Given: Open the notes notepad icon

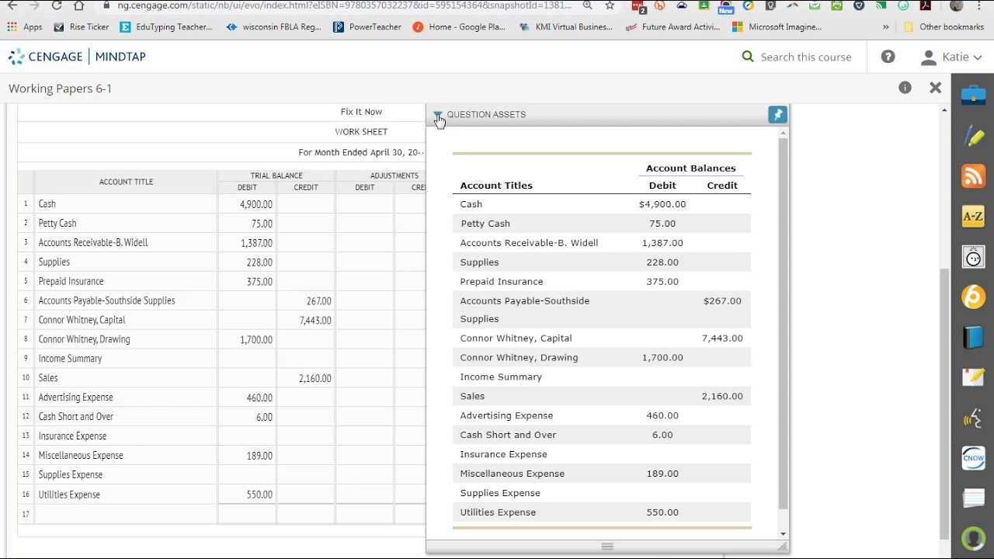Looking at the screenshot, I should click(x=973, y=377).
